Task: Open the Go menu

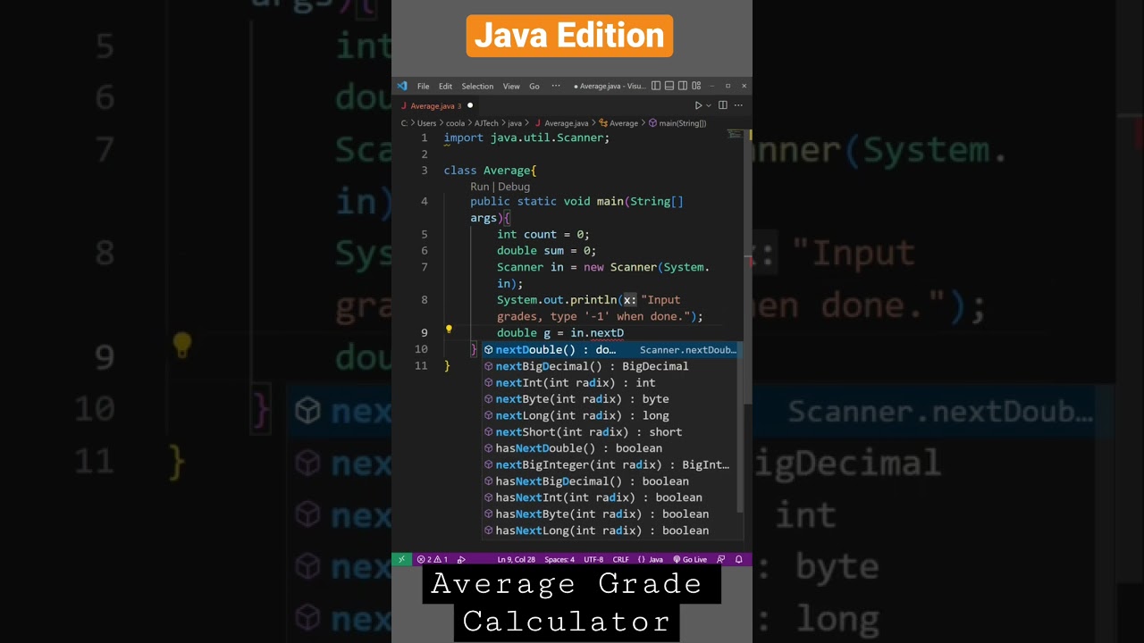Action: pos(534,87)
